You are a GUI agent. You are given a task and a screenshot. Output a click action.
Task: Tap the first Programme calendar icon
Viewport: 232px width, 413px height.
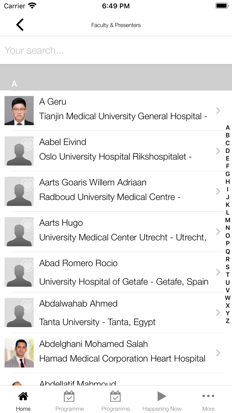[x=69, y=396]
